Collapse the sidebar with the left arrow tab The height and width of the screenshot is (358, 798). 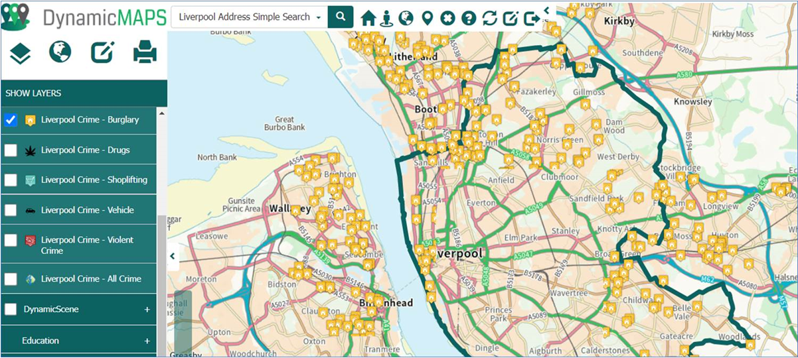[x=173, y=256]
